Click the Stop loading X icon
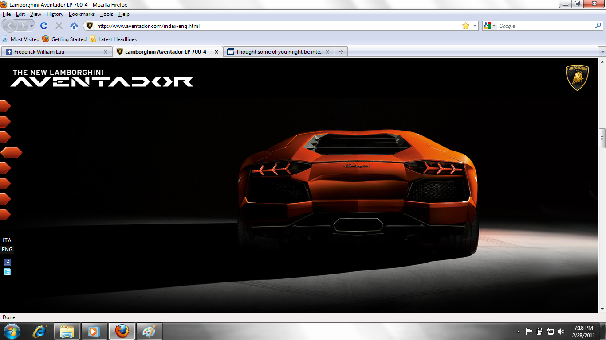 click(59, 26)
